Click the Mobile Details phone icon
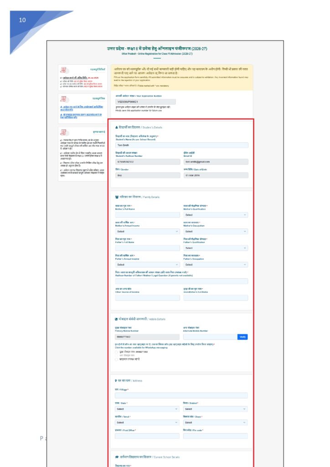Image resolution: width=330 pixels, height=467 pixels. pos(116,319)
